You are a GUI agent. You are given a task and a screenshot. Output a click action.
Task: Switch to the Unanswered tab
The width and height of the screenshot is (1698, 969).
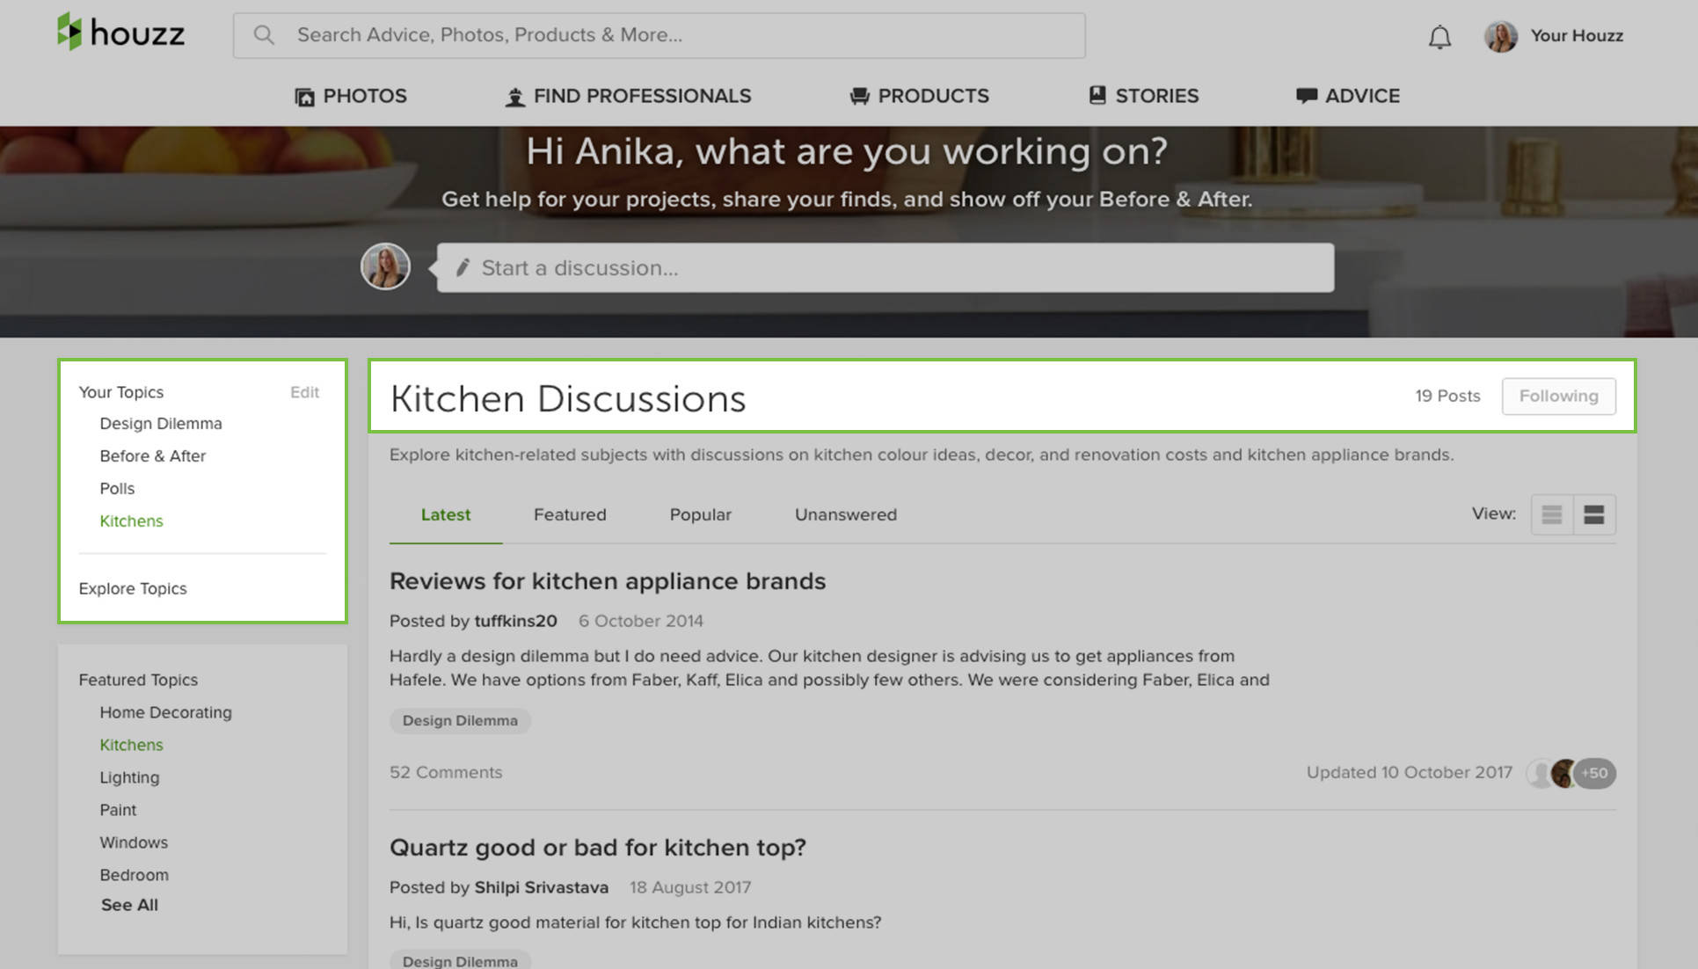tap(845, 514)
